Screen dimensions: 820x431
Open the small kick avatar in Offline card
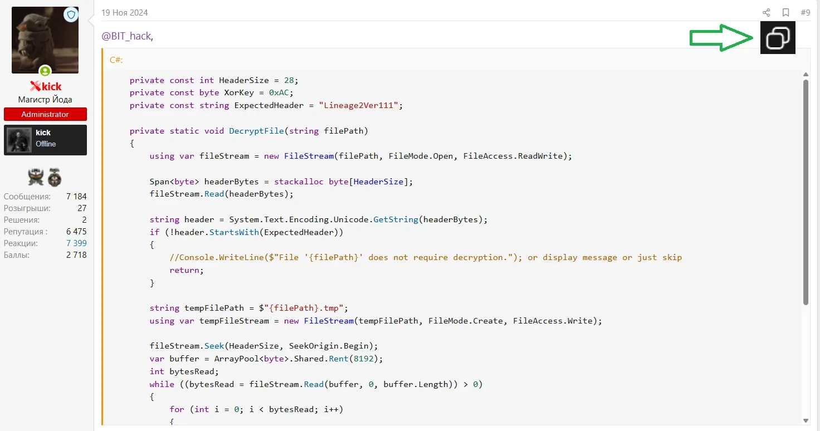click(x=19, y=139)
